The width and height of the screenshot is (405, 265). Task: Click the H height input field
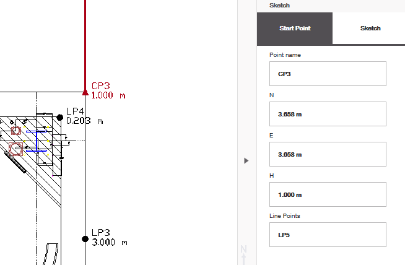click(x=328, y=194)
